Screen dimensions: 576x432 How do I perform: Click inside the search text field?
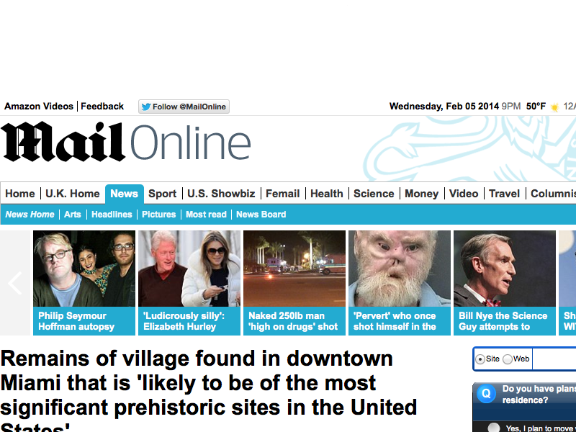point(554,359)
